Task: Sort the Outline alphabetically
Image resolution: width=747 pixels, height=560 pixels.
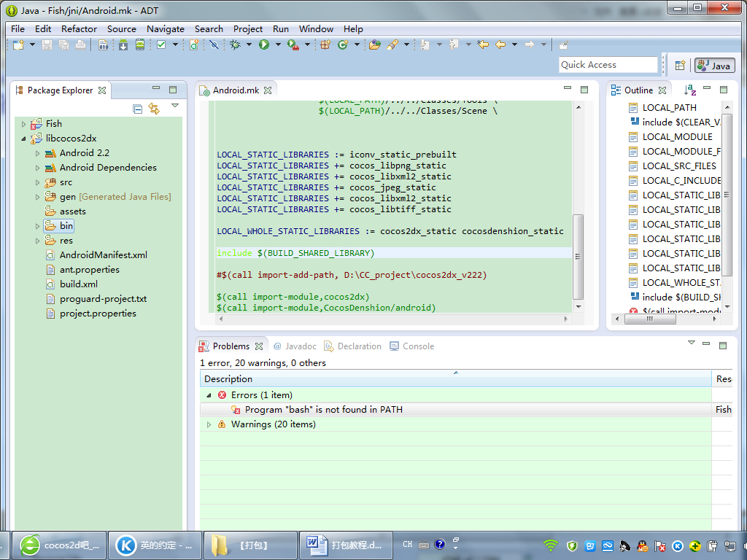Action: point(690,90)
